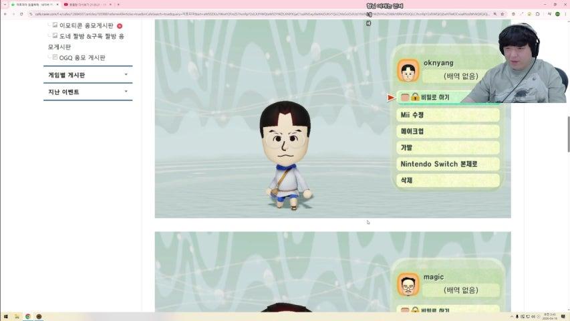Reload the current cafe page
The height and width of the screenshot is (321, 570).
pos(21,14)
